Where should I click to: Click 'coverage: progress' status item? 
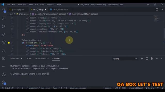pos(78,88)
